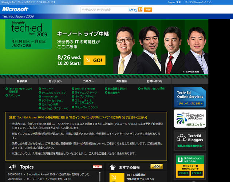Viewport: 233px width, 182px height.
Task: Click the Microsoft logo
Action: click(x=15, y=9)
